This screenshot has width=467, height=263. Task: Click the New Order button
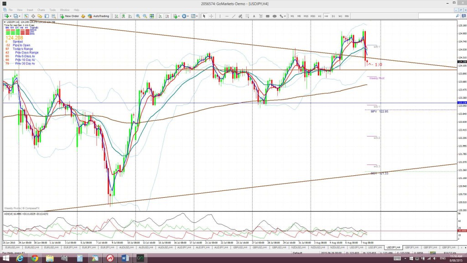pos(69,16)
